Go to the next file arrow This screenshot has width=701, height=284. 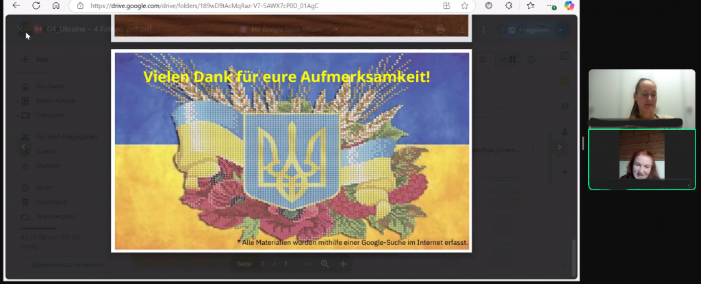559,147
